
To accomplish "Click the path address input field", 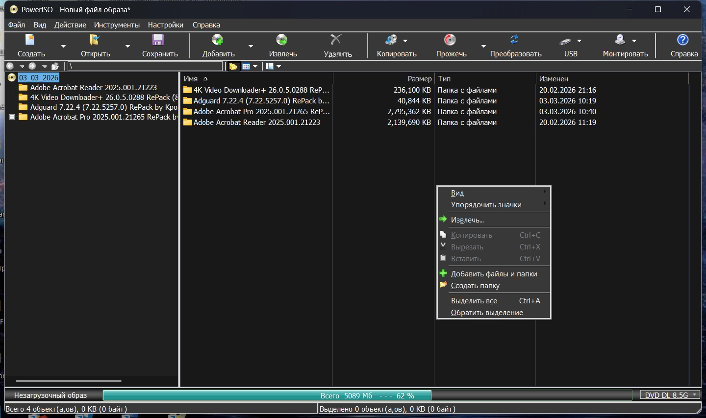I will coord(145,66).
